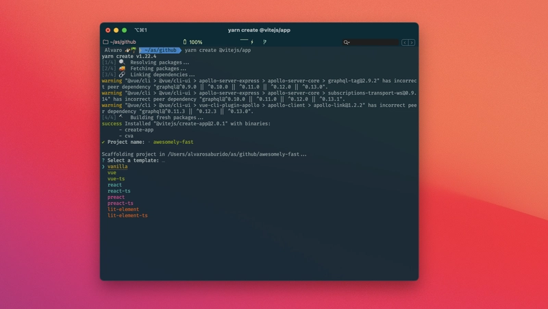Select the vue template option
Image resolution: width=548 pixels, height=309 pixels.
point(112,173)
